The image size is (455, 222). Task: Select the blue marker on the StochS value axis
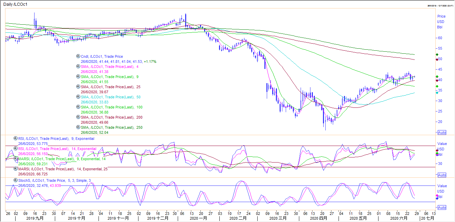pyautogui.click(x=437, y=199)
